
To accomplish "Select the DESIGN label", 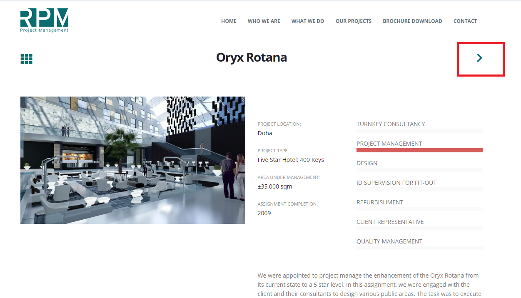I will coord(367,163).
